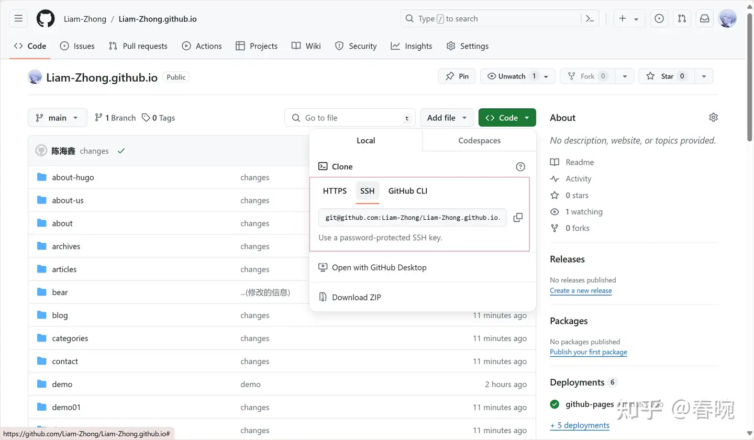Switch to the Codespaces tab

point(479,140)
